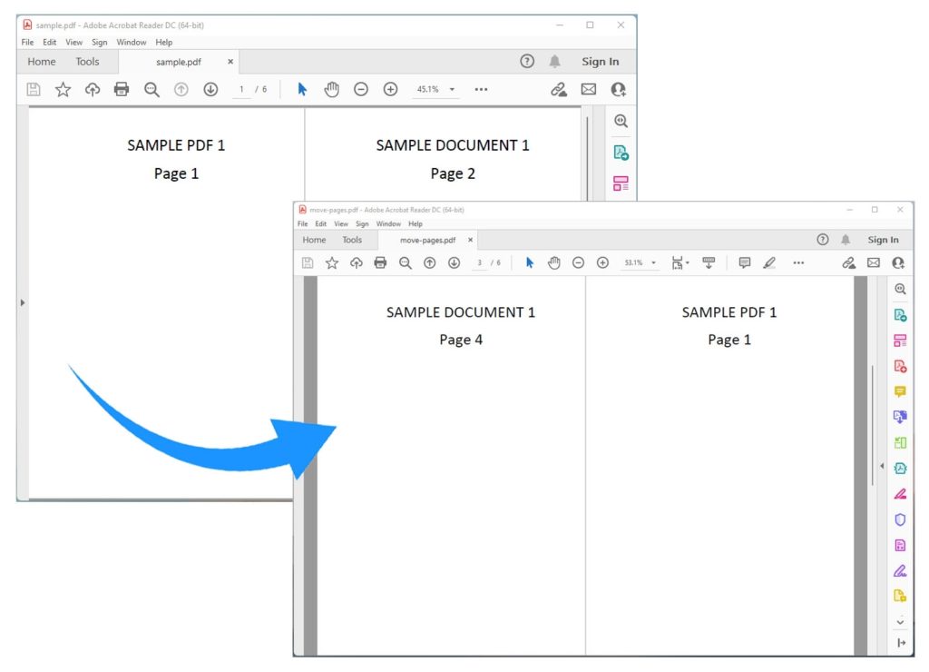This screenshot has height=672, width=929.
Task: Click Sign In in move-pages.pdf window
Action: pyautogui.click(x=883, y=240)
